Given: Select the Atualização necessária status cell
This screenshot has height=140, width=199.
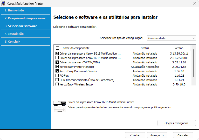Looking at the screenshot, I should [145, 67].
